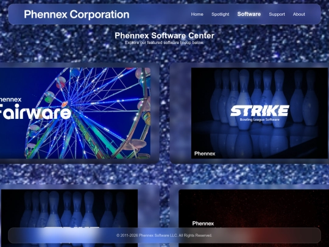Screen dimensions: 329x247
Task: Click the Phennex Corporation site title
Action: 77,15
